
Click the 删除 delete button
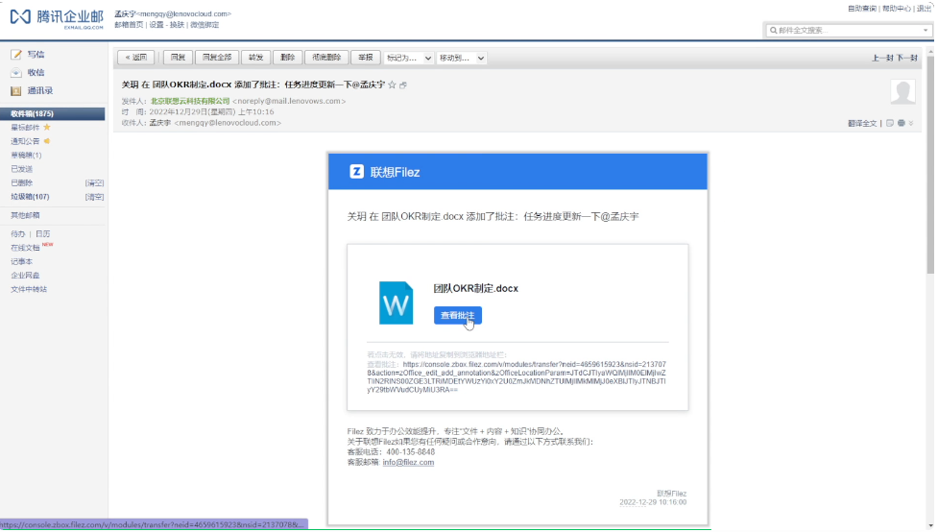pos(288,58)
